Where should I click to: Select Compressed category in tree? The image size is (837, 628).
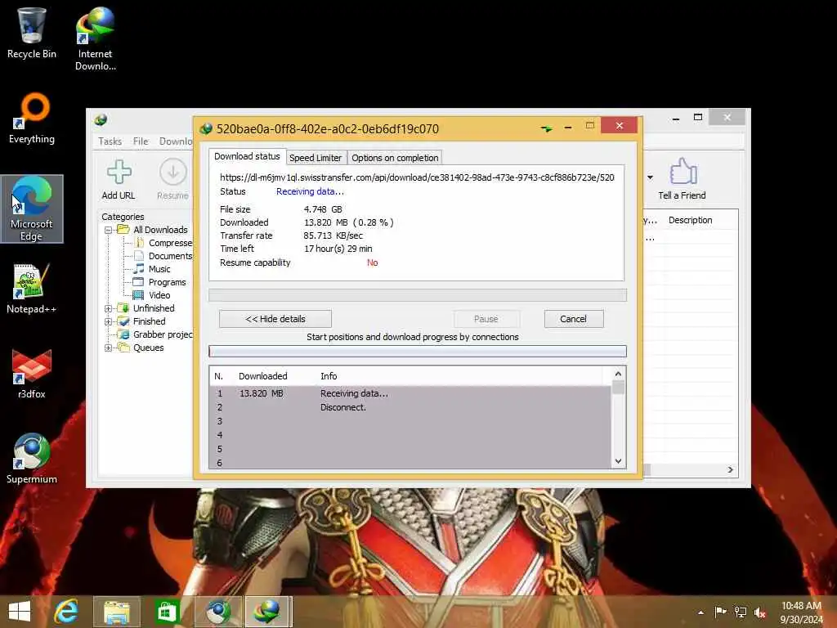tap(163, 243)
